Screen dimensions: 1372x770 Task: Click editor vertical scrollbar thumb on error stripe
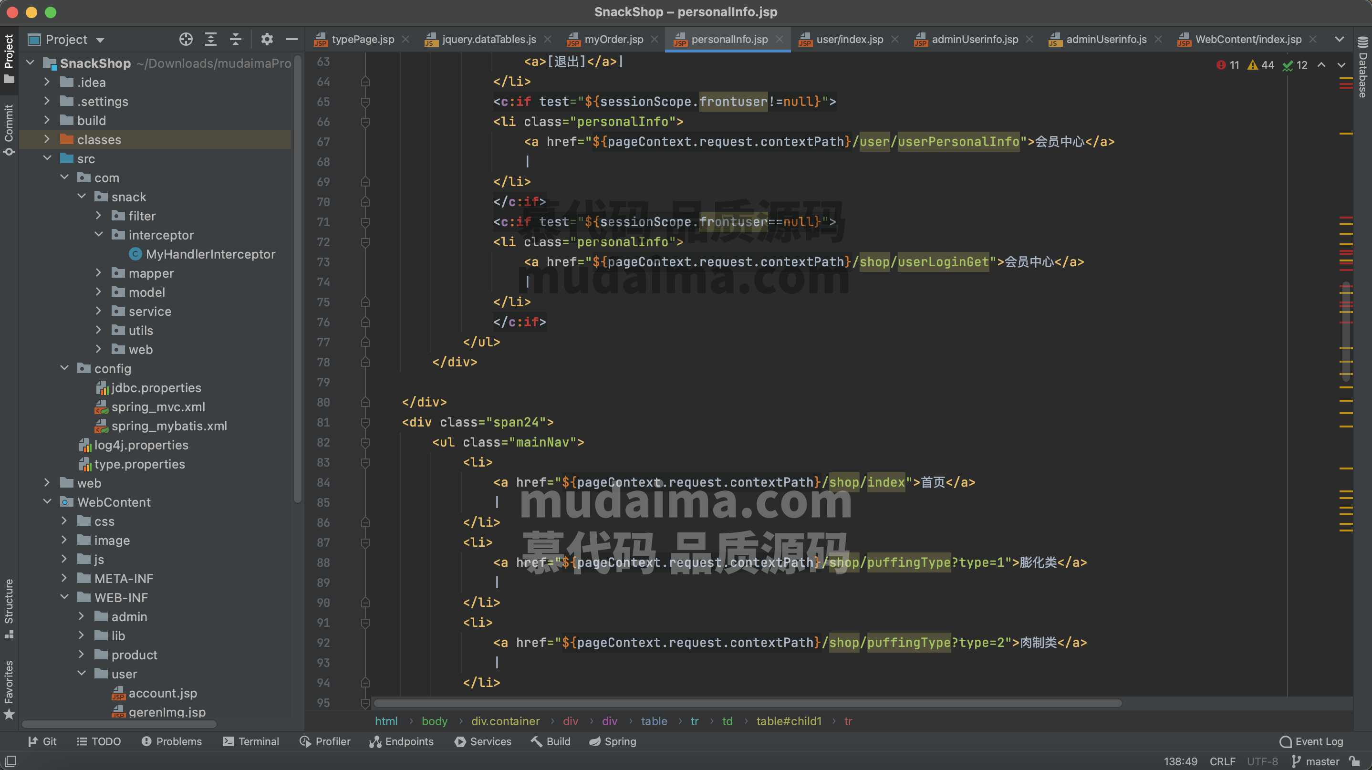pyautogui.click(x=1346, y=331)
